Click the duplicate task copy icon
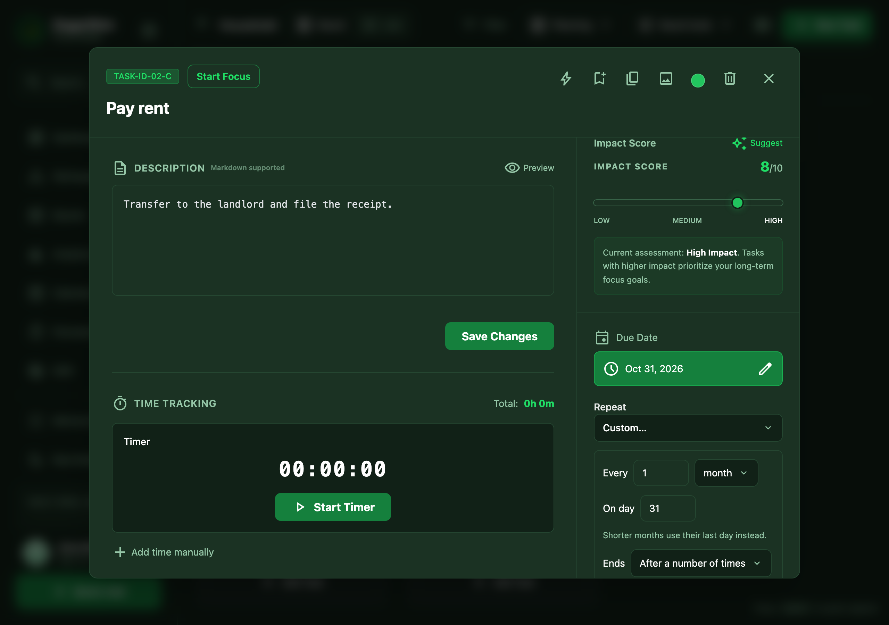Viewport: 889px width, 625px height. pyautogui.click(x=632, y=78)
